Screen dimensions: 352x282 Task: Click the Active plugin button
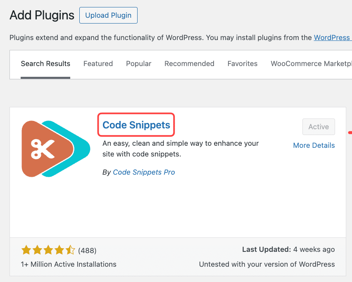click(319, 126)
